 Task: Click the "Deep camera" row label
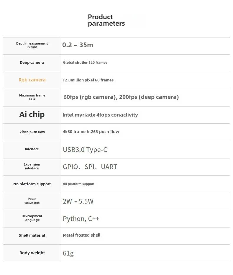coord(32,63)
